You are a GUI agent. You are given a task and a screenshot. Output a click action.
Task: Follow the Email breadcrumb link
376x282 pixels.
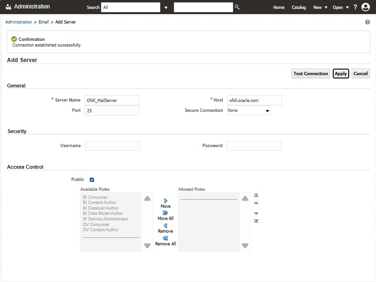[x=44, y=22]
